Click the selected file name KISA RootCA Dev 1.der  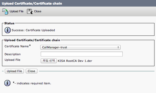(75, 61)
